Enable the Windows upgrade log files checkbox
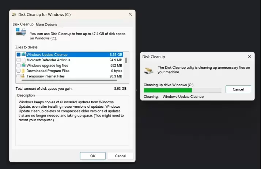The image size is (261, 169). [x=19, y=65]
